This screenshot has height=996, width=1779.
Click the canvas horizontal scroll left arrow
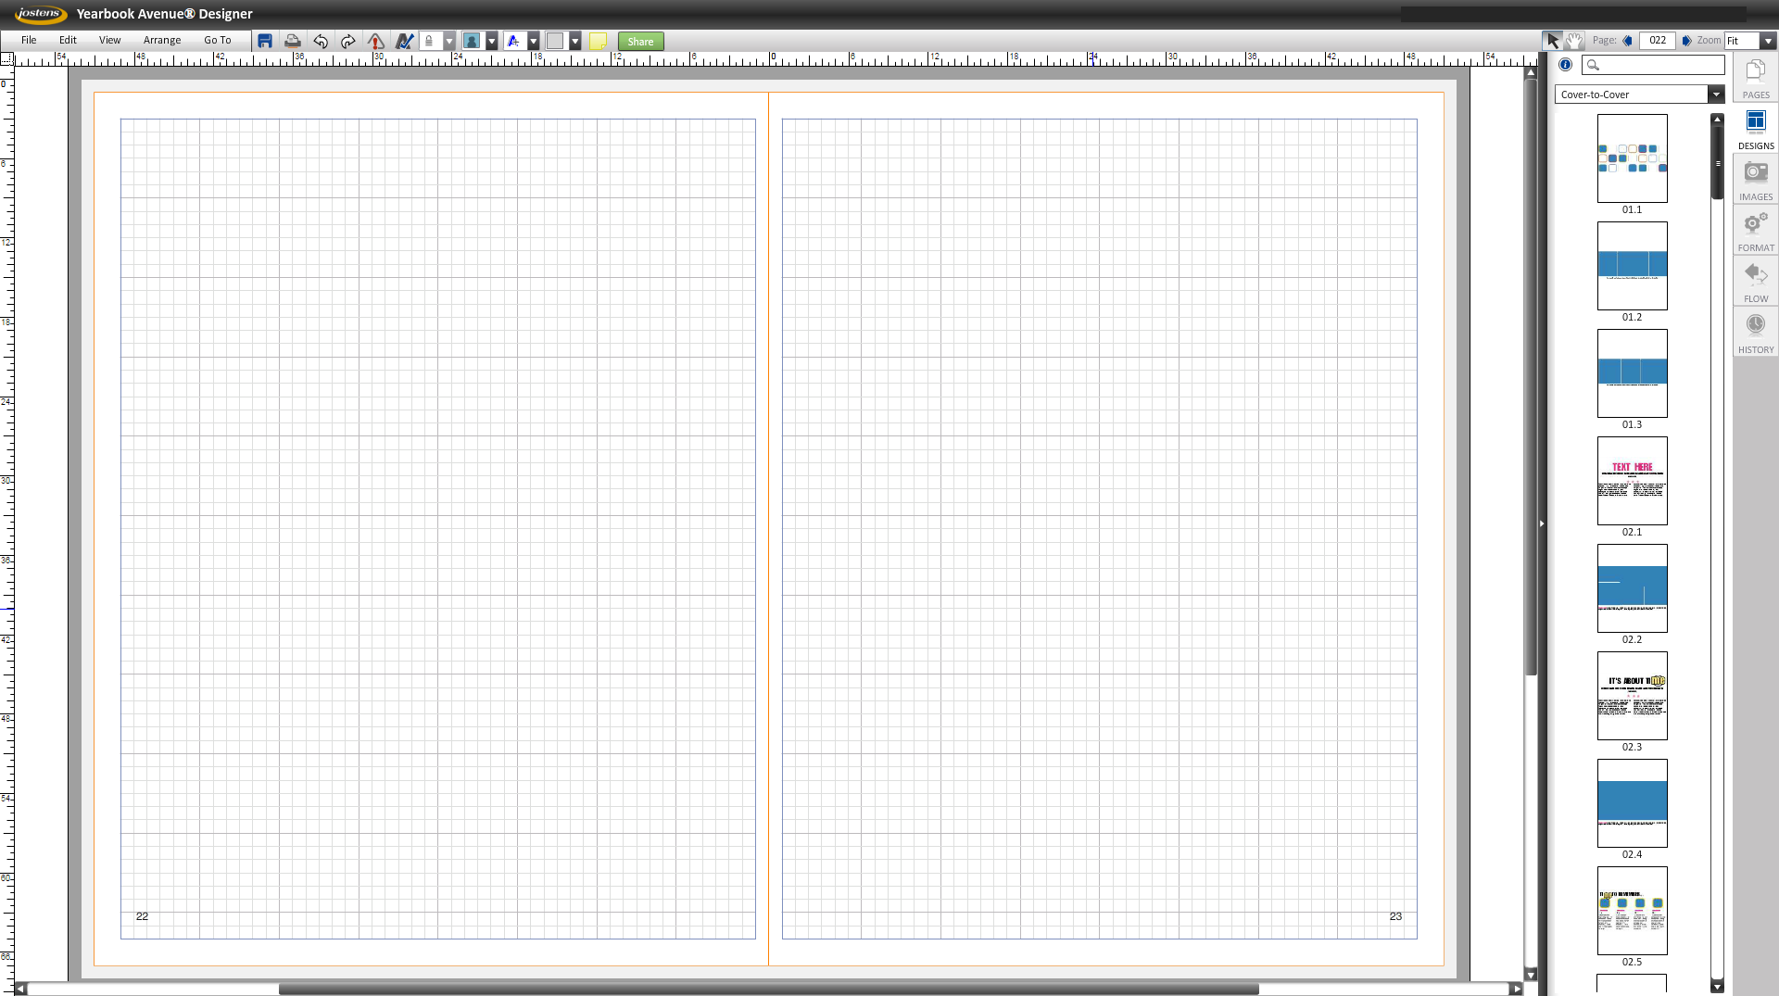20,989
